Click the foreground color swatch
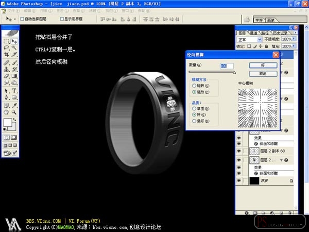 [8, 122]
